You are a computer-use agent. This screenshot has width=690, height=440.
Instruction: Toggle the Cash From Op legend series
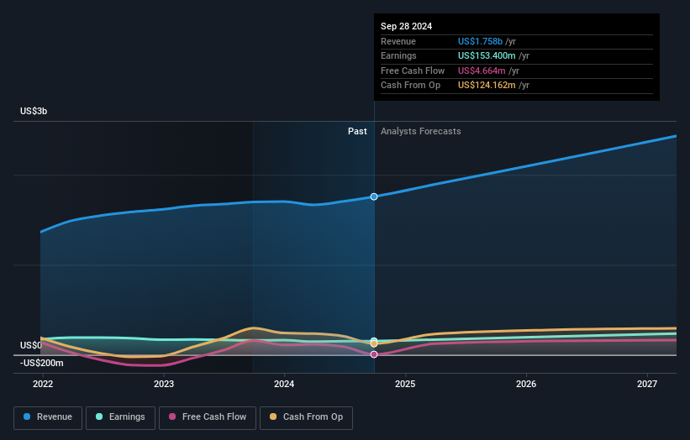tap(306, 417)
